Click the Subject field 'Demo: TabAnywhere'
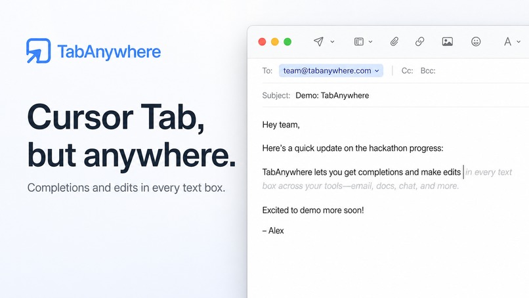Viewport: 529px width, 298px height. click(332, 96)
